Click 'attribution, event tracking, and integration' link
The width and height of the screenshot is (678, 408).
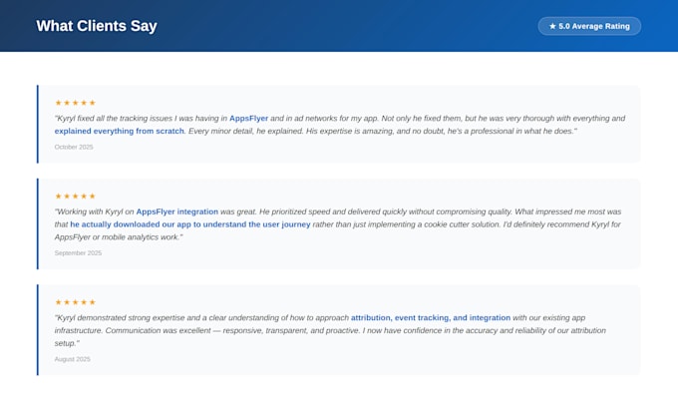click(x=431, y=317)
